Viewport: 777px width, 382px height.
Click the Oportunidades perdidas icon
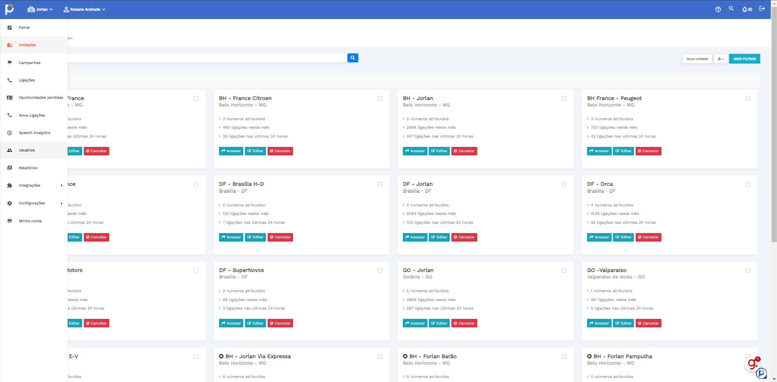coord(10,98)
